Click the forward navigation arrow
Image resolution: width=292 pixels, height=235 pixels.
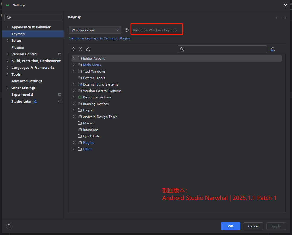click(284, 18)
